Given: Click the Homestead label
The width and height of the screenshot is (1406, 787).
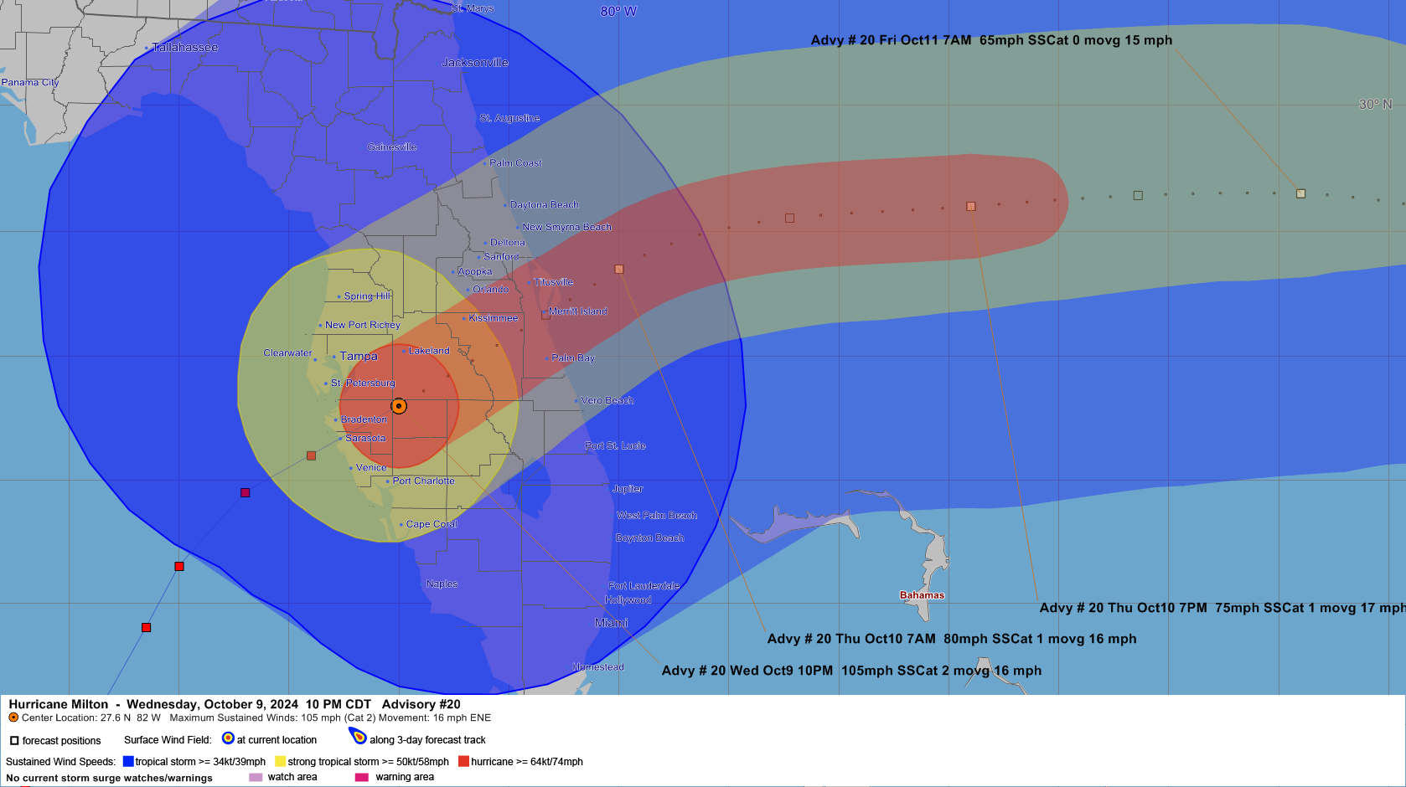Looking at the screenshot, I should [x=598, y=666].
